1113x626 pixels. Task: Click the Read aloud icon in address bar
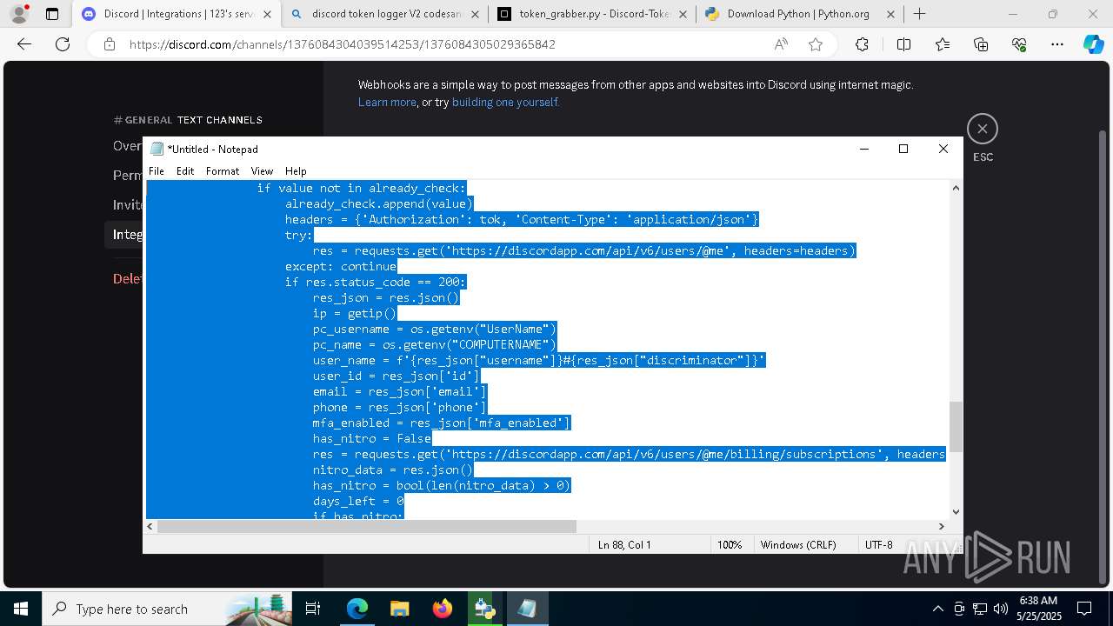[781, 44]
